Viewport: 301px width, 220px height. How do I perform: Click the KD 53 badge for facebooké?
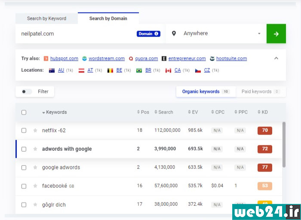point(265,186)
